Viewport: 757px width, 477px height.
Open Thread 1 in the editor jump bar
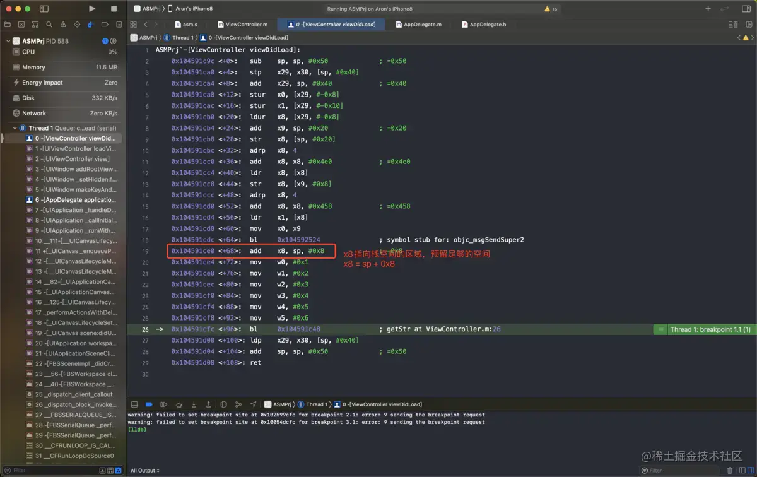coord(179,38)
